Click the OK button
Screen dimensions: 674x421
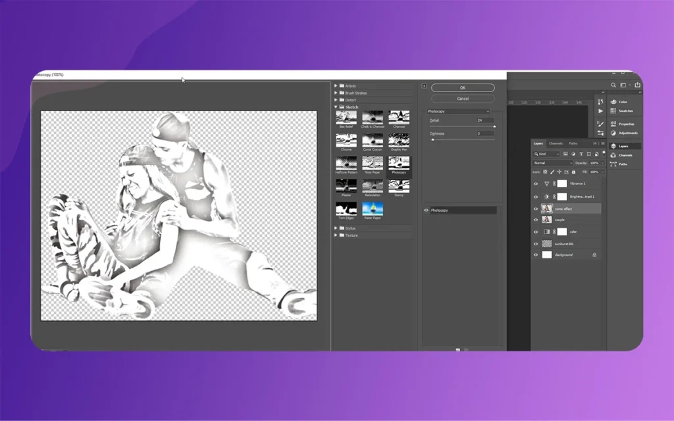[x=463, y=87]
